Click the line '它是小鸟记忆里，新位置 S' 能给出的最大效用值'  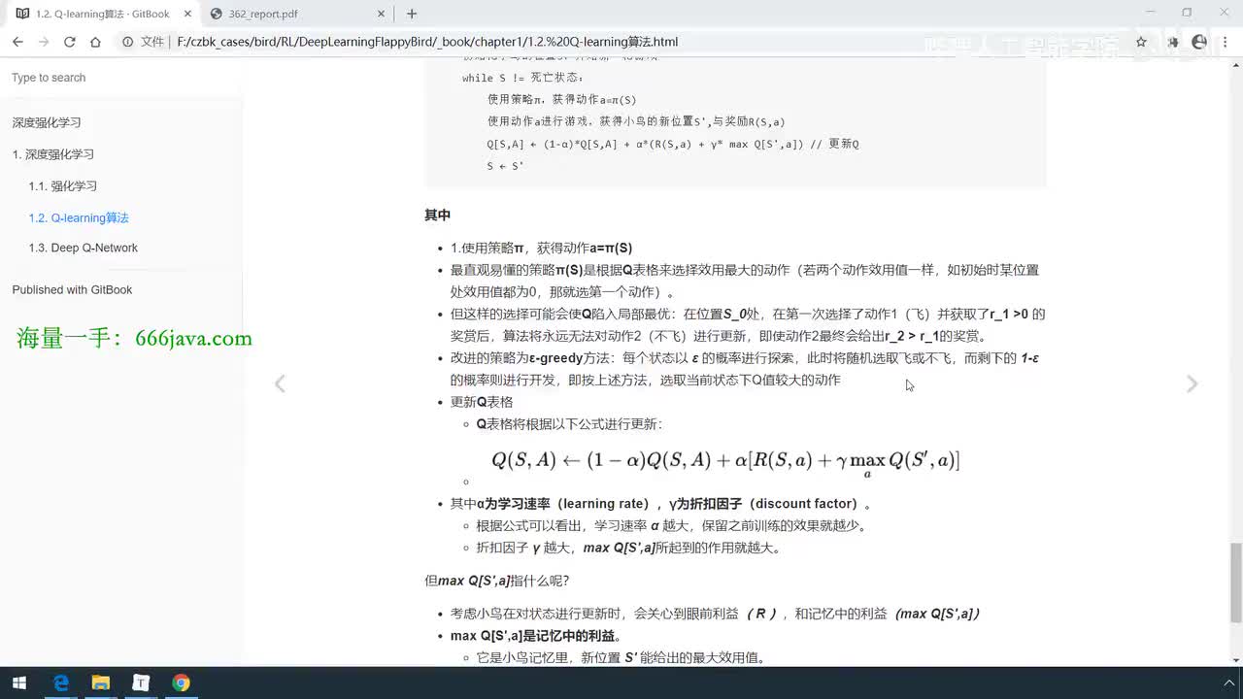(621, 657)
